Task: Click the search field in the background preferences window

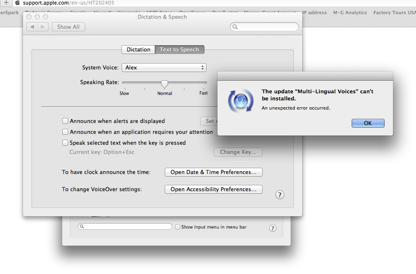Action: pyautogui.click(x=125, y=226)
